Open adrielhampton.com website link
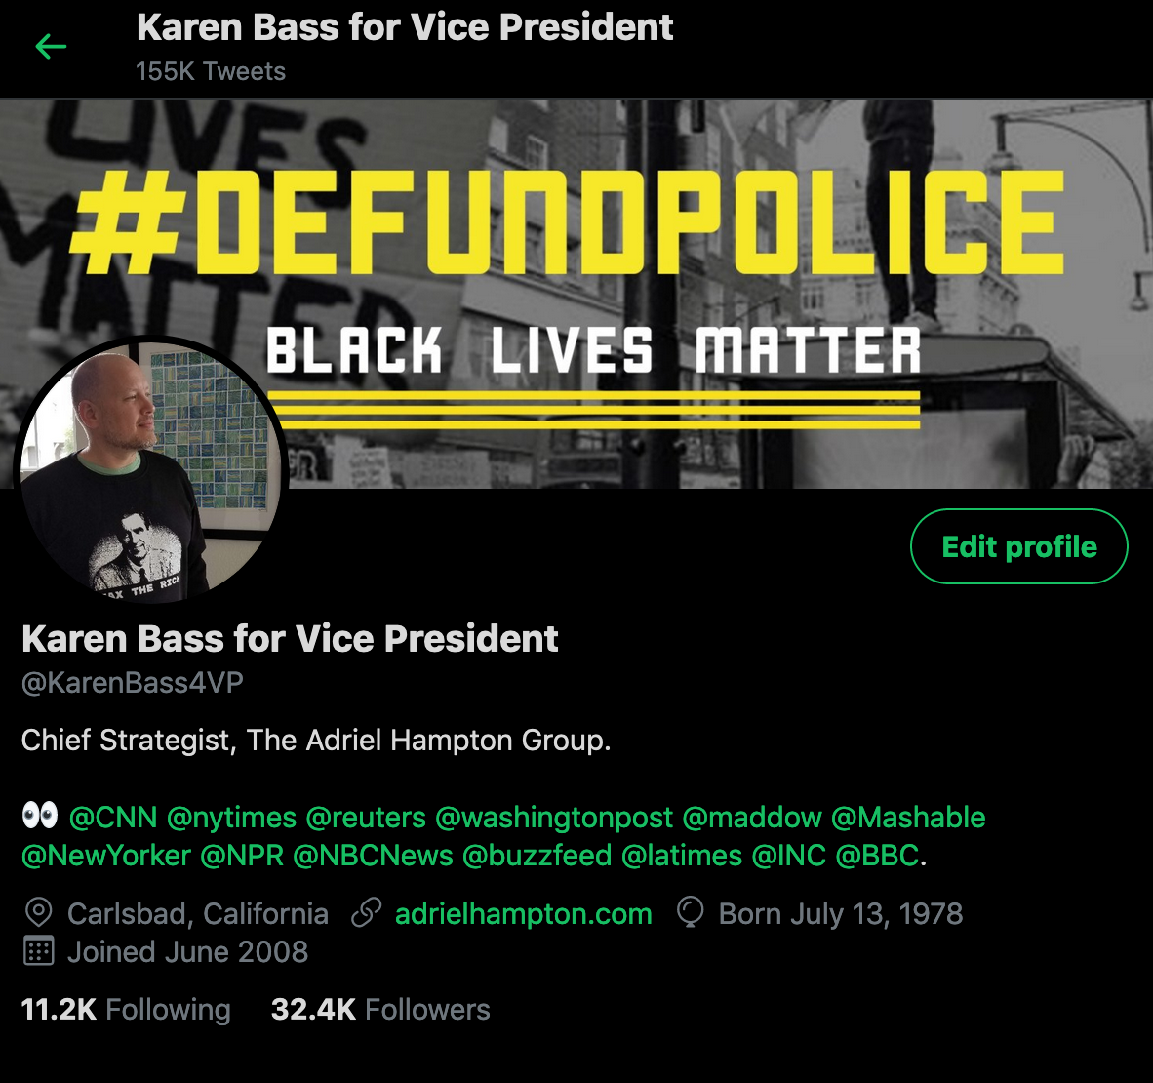The image size is (1153, 1083). click(524, 914)
